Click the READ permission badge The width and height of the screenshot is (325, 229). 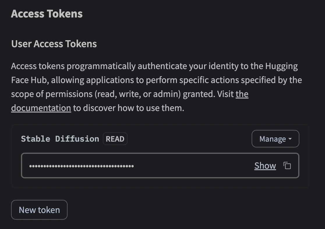(x=115, y=139)
